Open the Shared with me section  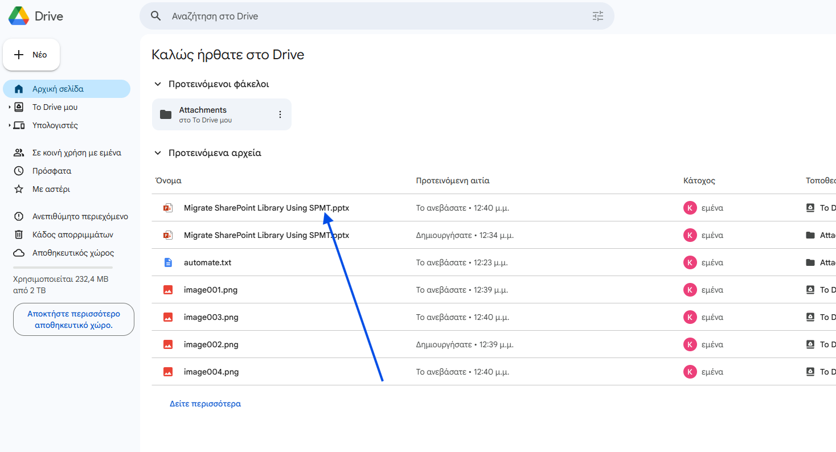[76, 153]
